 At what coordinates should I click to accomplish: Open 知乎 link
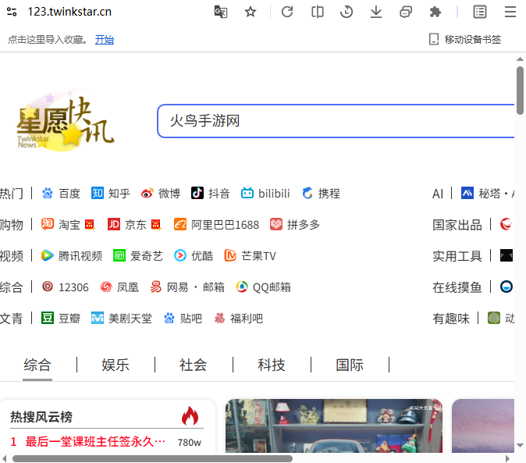coord(111,194)
